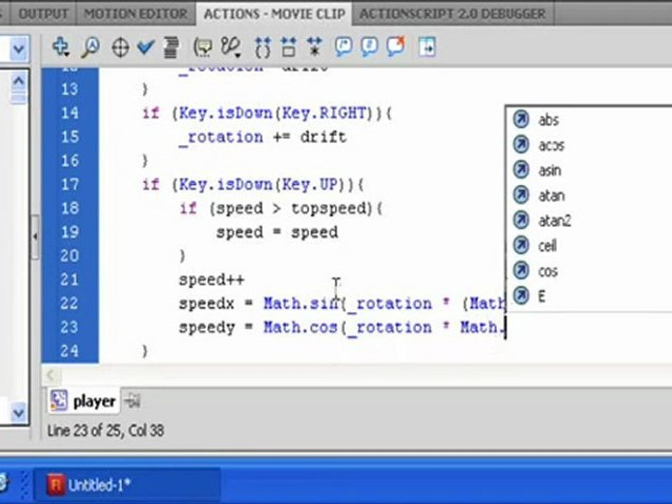Click the code "_rotation += drift"
The image size is (672, 504).
(263, 138)
